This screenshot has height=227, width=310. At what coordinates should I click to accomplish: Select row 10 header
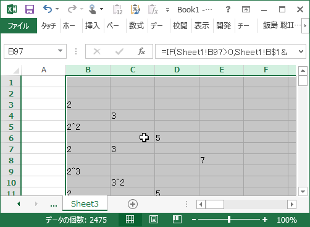(11, 182)
